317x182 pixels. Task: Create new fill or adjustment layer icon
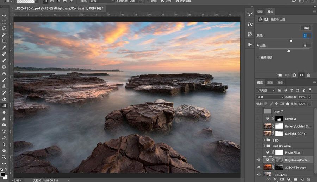click(x=289, y=179)
